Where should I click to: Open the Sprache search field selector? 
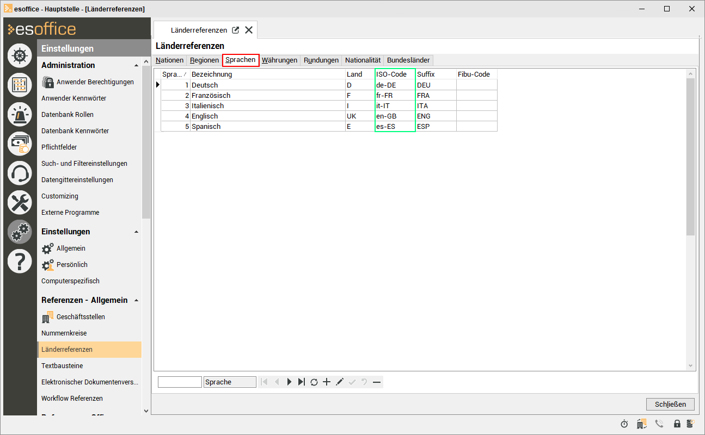coord(230,382)
